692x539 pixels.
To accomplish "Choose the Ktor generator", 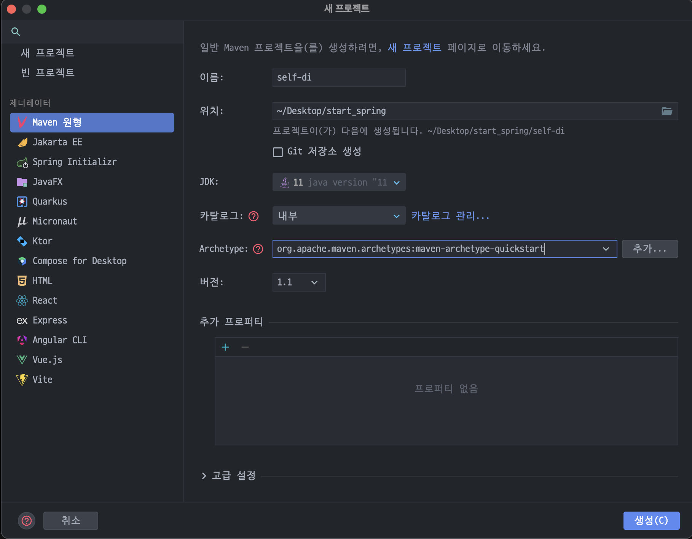I will tap(92, 241).
